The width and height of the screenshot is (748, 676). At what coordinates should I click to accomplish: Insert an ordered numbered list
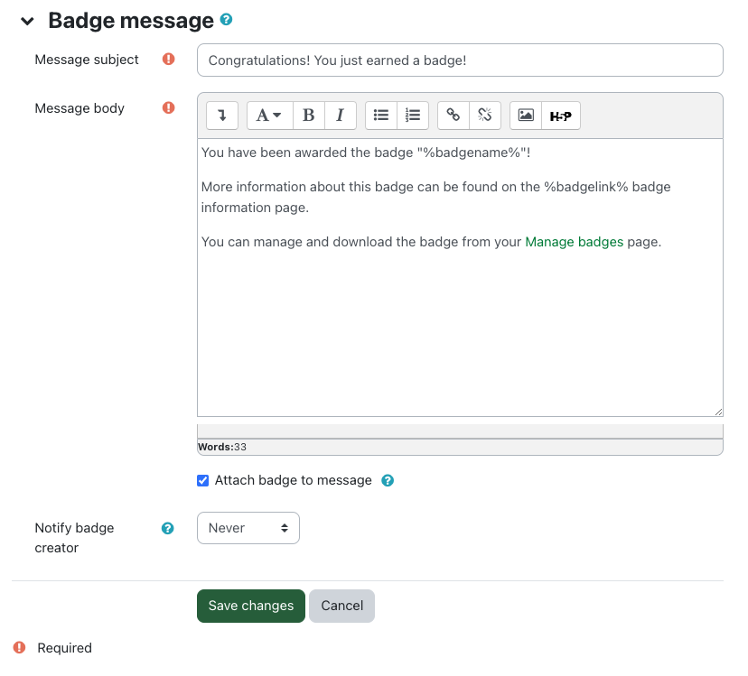point(413,116)
